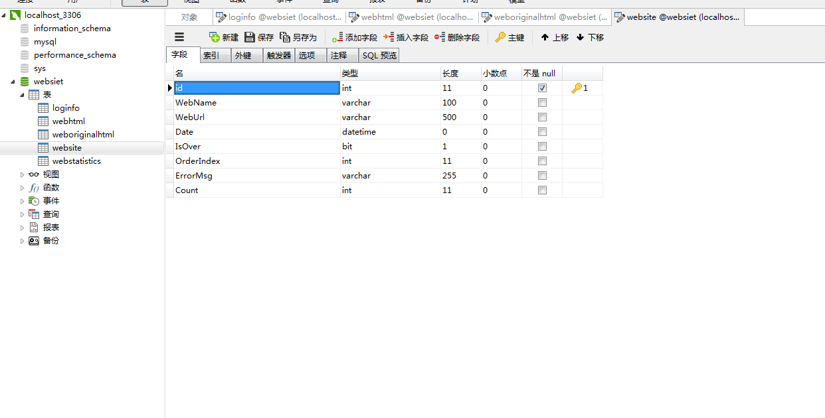Screen dimensions: 825x418
Task: Click the WebName field name cell
Action: 256,102
